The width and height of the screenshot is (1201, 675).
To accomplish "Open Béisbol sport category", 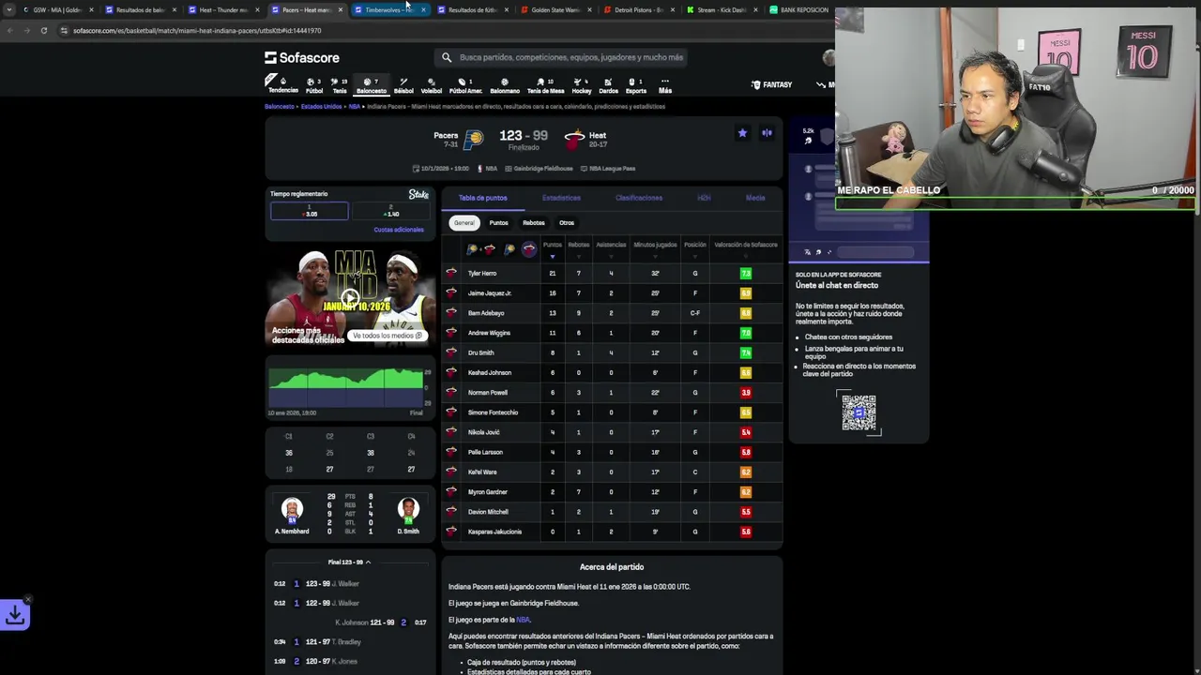I will pyautogui.click(x=403, y=85).
